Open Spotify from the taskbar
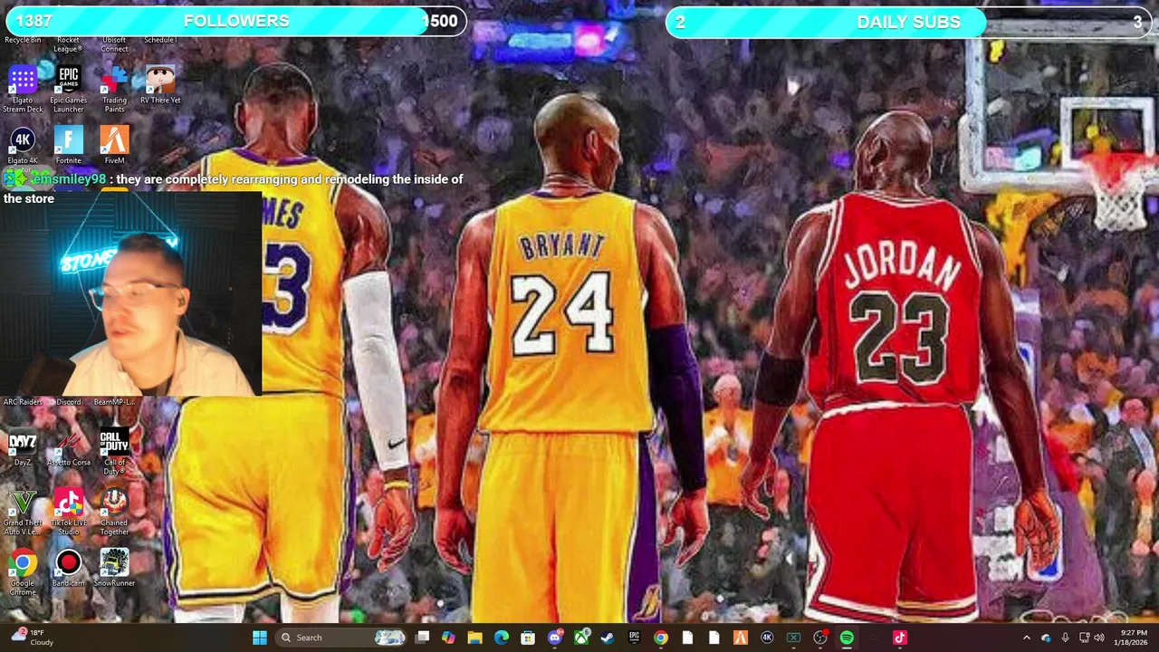Viewport: 1159px width, 652px height. pyautogui.click(x=847, y=638)
